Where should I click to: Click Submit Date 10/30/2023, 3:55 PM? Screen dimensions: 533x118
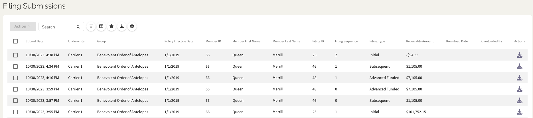42,112
